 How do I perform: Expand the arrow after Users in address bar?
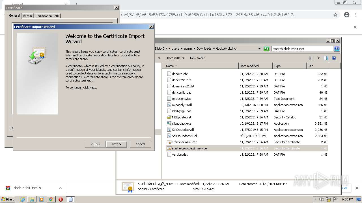click(x=182, y=49)
